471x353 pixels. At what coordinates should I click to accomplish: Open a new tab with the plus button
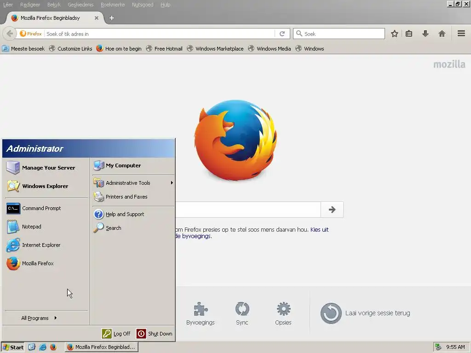[x=111, y=18]
